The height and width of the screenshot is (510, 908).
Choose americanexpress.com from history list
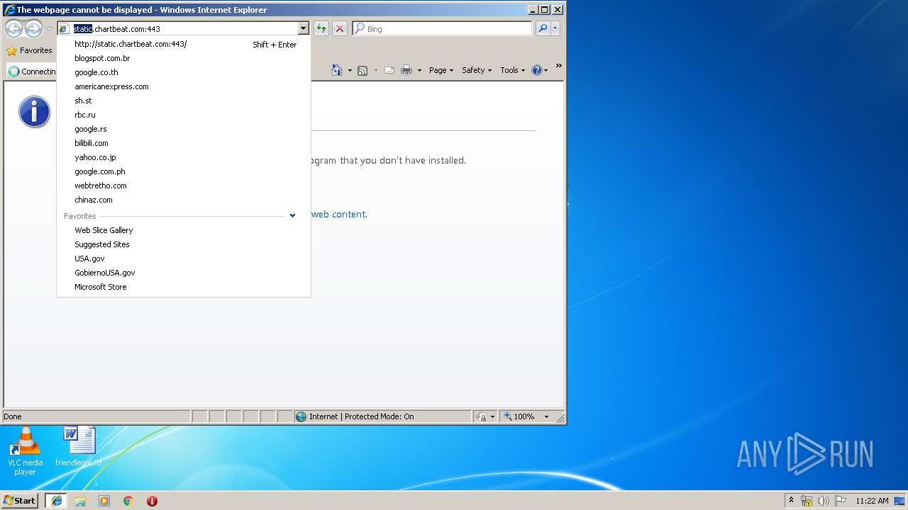click(184, 86)
